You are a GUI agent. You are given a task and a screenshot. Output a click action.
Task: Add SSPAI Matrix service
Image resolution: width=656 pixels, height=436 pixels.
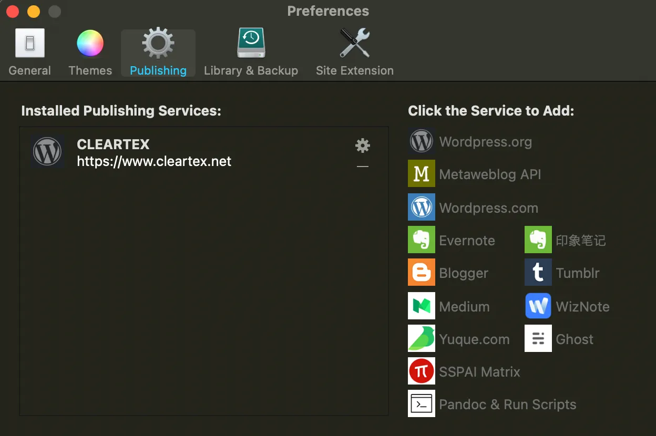[479, 372]
